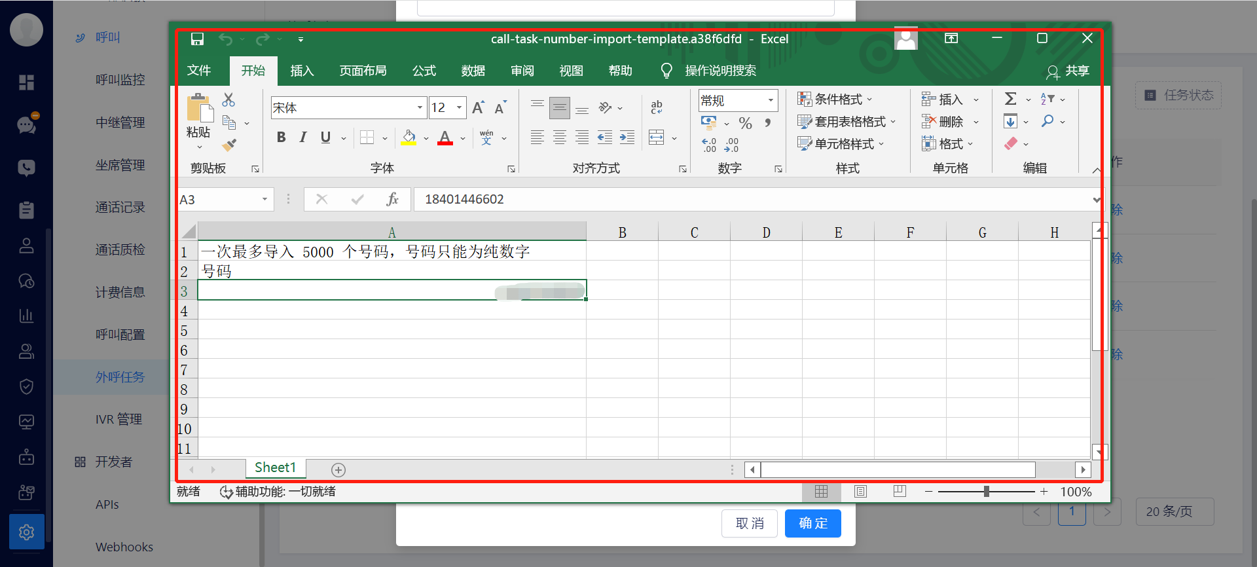Click the Decrease Font Size icon
Viewport: 1257px width, 567px height.
(501, 107)
